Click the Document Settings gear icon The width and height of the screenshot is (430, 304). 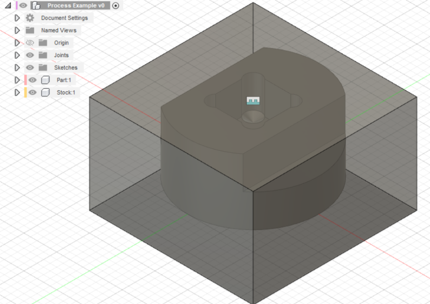29,18
